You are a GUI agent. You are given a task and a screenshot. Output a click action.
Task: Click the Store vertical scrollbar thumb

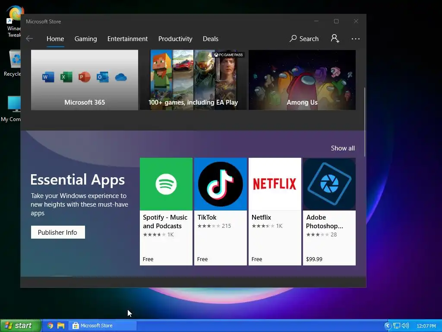[365, 121]
